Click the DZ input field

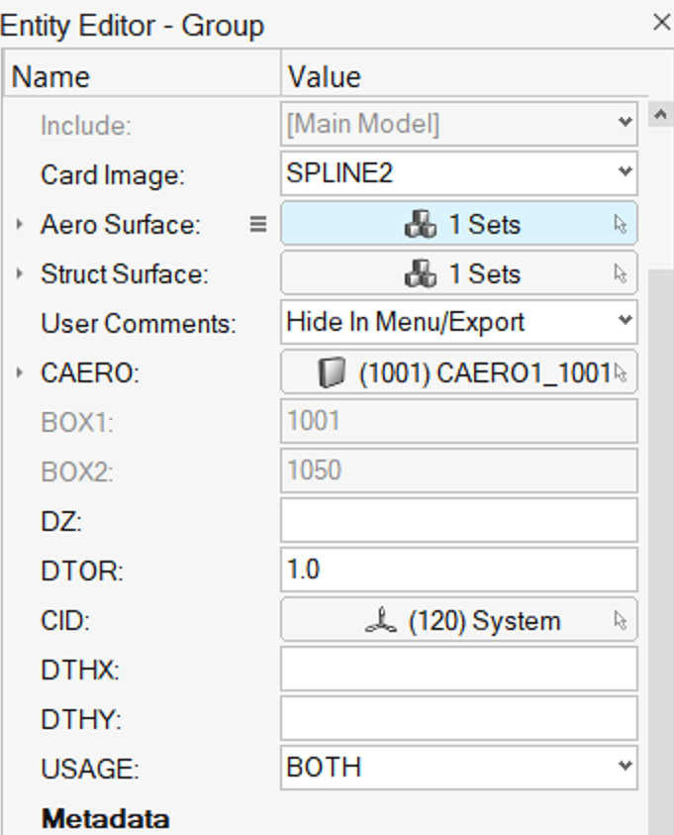coord(459,520)
